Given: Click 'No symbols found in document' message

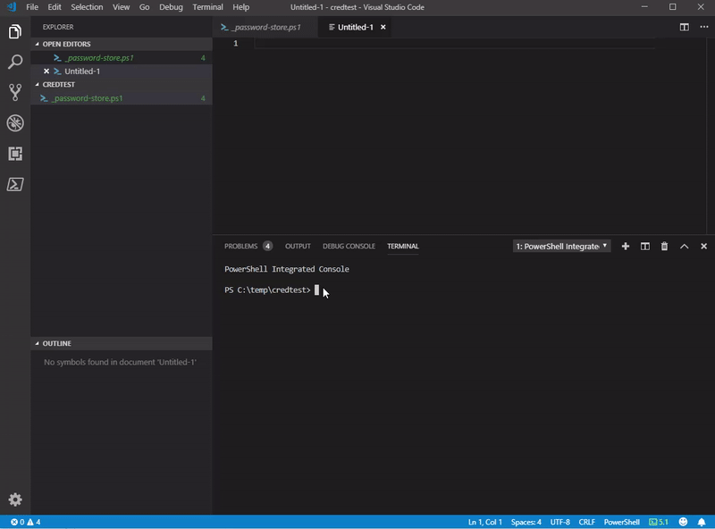Looking at the screenshot, I should [120, 362].
